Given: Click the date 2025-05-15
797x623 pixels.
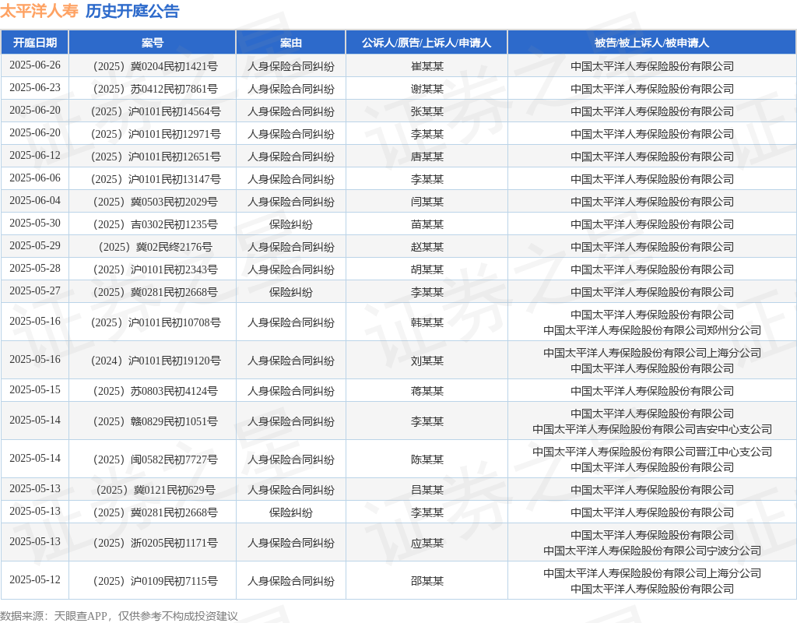Looking at the screenshot, I should [x=34, y=390].
